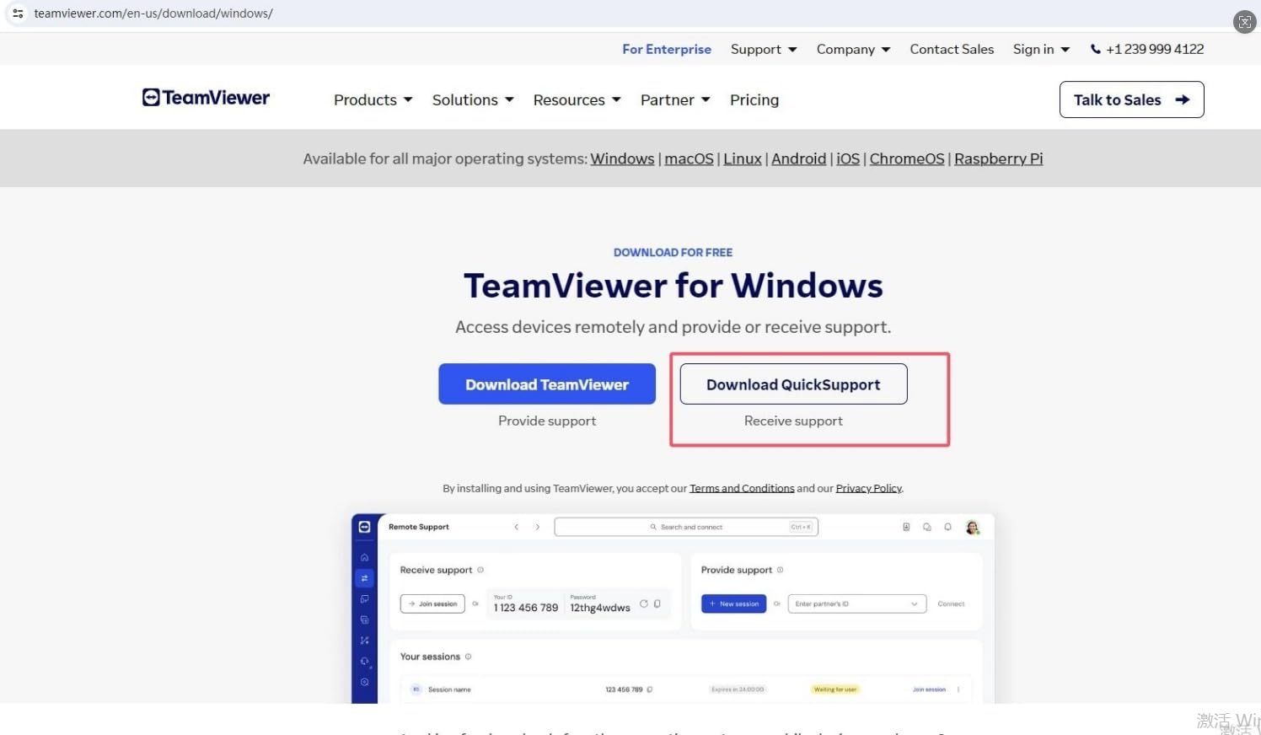
Task: Open the Terms and Conditions link
Action: 742,488
